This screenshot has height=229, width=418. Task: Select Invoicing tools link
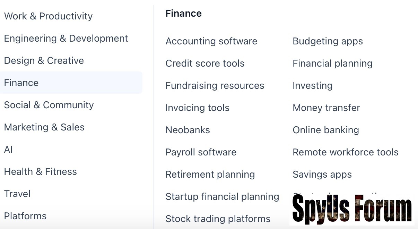click(197, 108)
